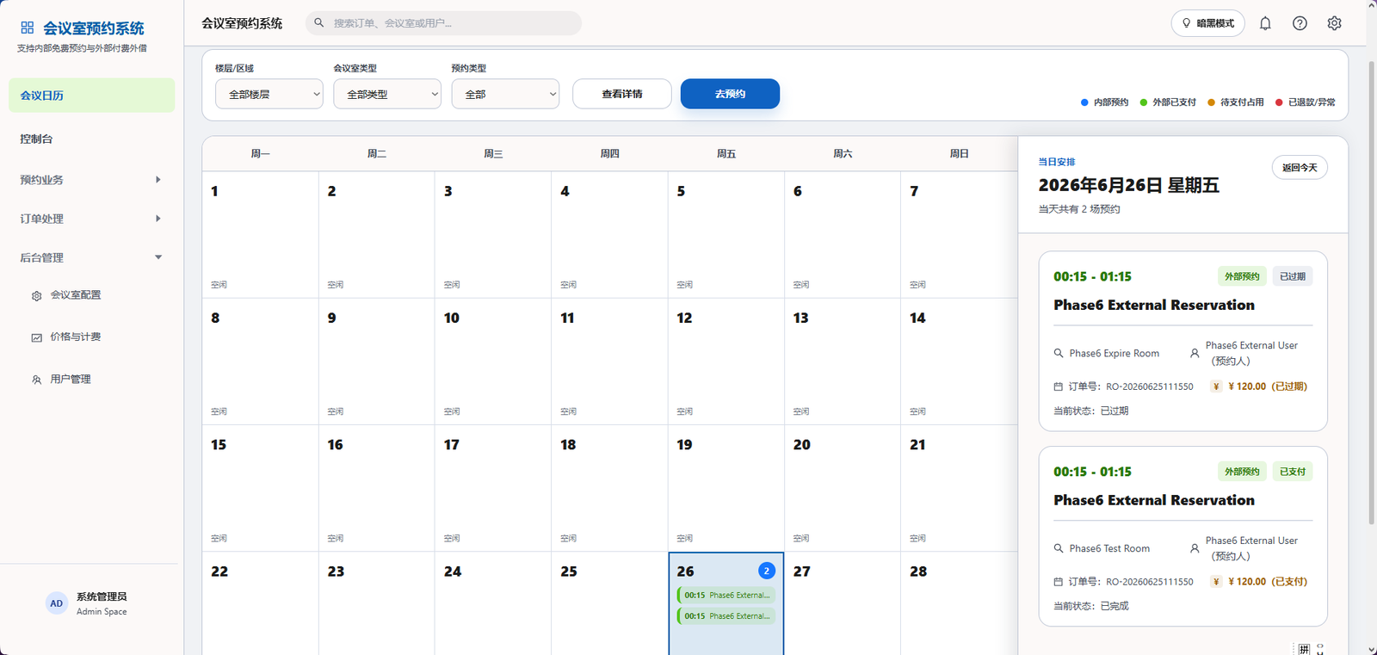Click the meeting room system logo icon
This screenshot has height=655, width=1377.
click(28, 28)
